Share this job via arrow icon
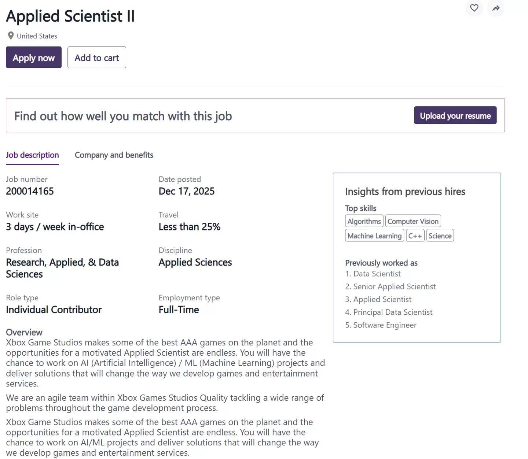The width and height of the screenshot is (528, 459). (496, 8)
